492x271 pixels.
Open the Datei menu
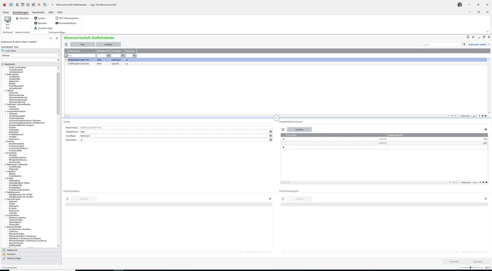(6, 12)
